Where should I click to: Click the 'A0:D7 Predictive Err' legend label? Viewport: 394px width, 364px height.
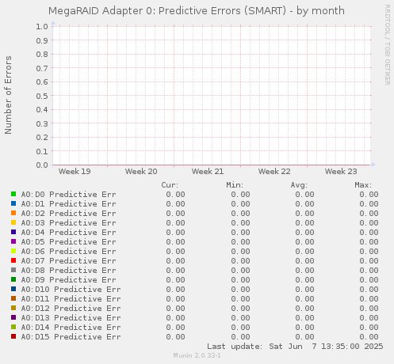(x=68, y=261)
